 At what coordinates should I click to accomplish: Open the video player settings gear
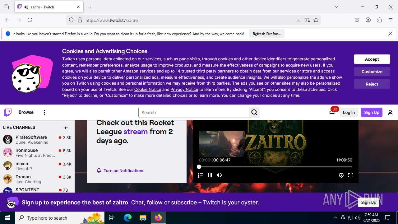341,175
